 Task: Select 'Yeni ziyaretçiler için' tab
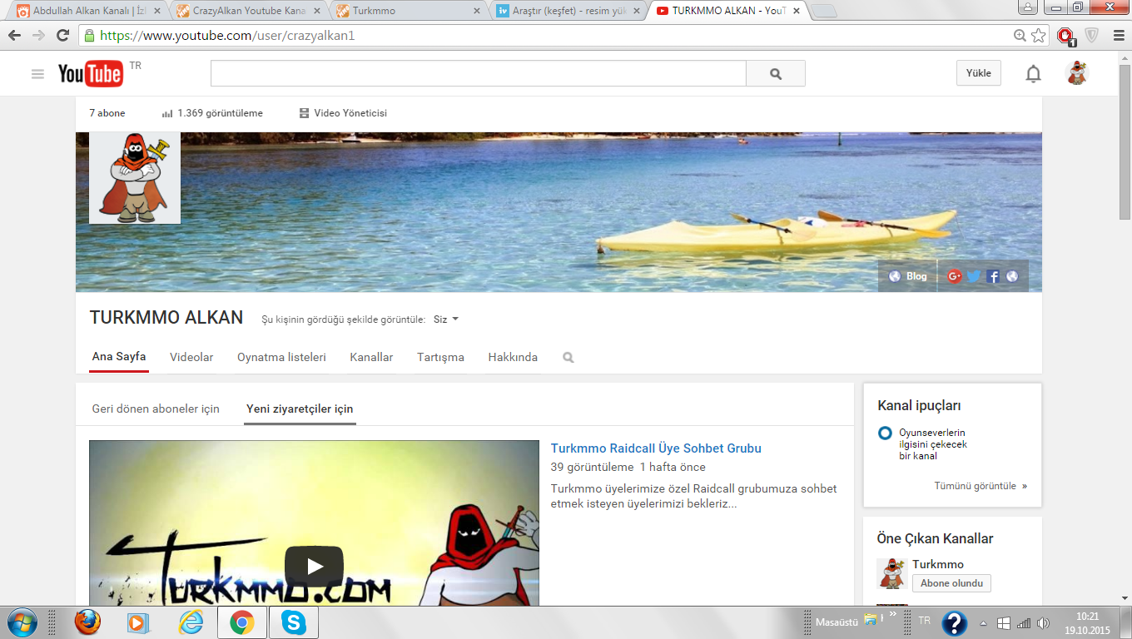tap(300, 409)
